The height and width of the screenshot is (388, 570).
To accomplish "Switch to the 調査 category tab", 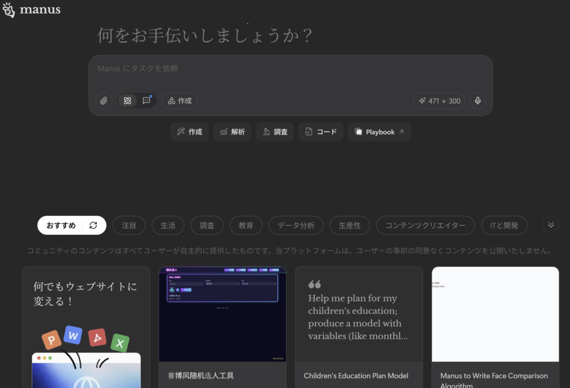I will tap(207, 225).
